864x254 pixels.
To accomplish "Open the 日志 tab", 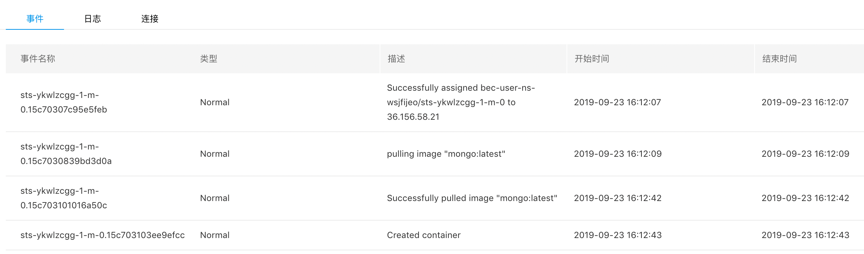I will pyautogui.click(x=92, y=19).
